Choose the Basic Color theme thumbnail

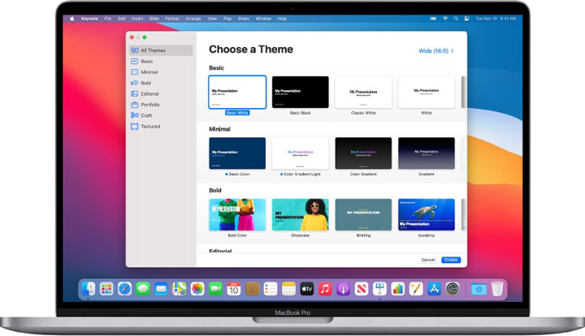(x=237, y=153)
